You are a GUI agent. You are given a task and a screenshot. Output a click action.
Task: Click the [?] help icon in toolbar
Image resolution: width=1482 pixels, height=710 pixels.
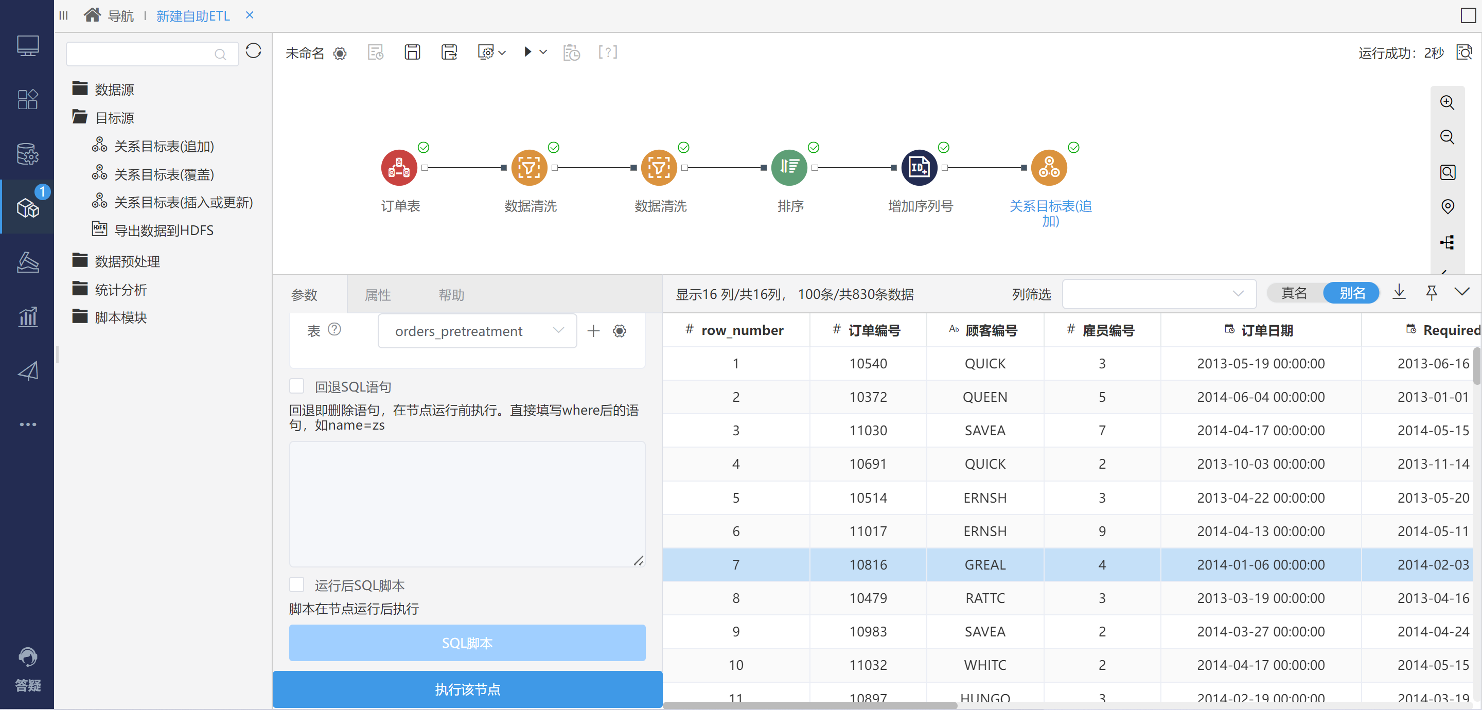coord(608,52)
